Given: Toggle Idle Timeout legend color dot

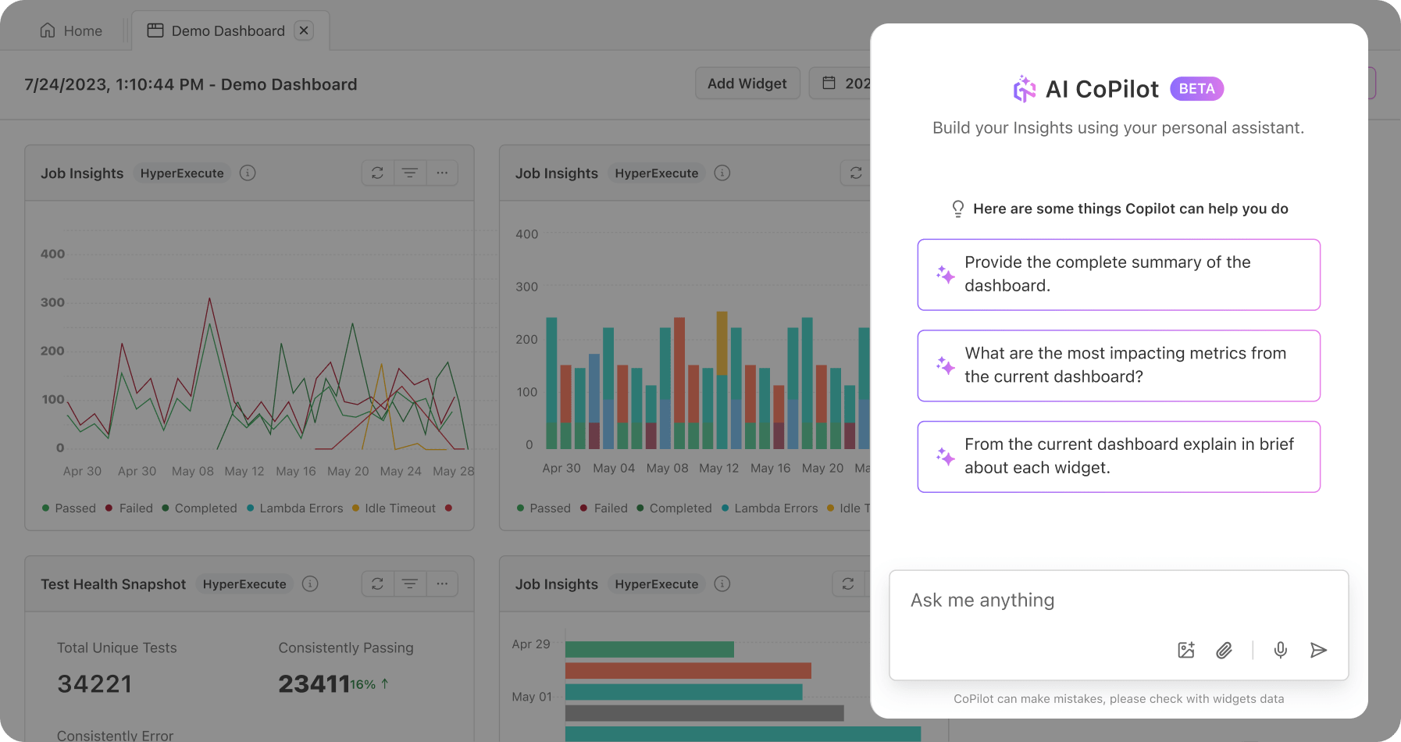Looking at the screenshot, I should click(x=356, y=508).
